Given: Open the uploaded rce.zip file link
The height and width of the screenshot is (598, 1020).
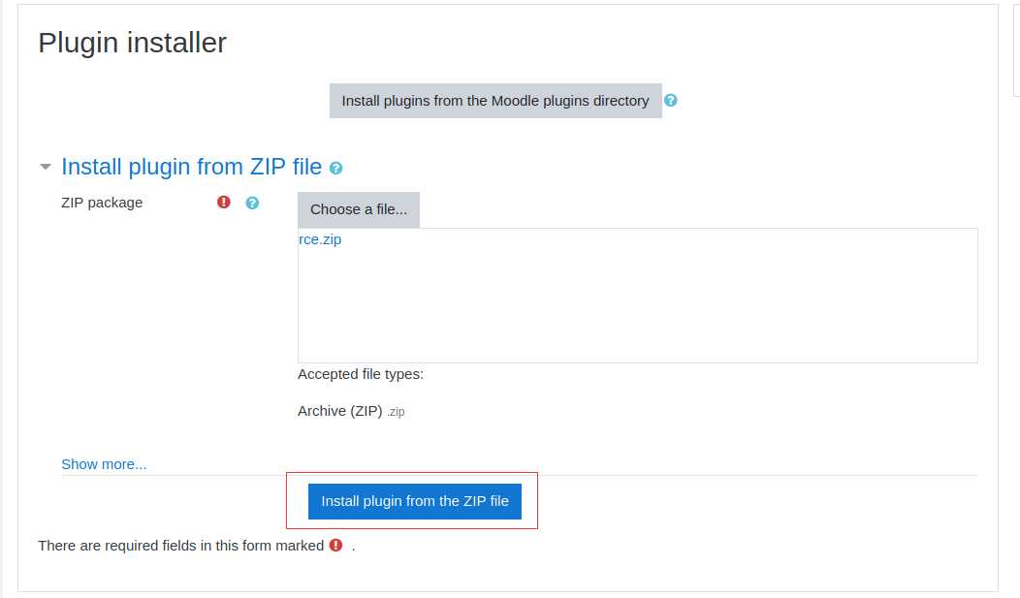Looking at the screenshot, I should [x=320, y=239].
